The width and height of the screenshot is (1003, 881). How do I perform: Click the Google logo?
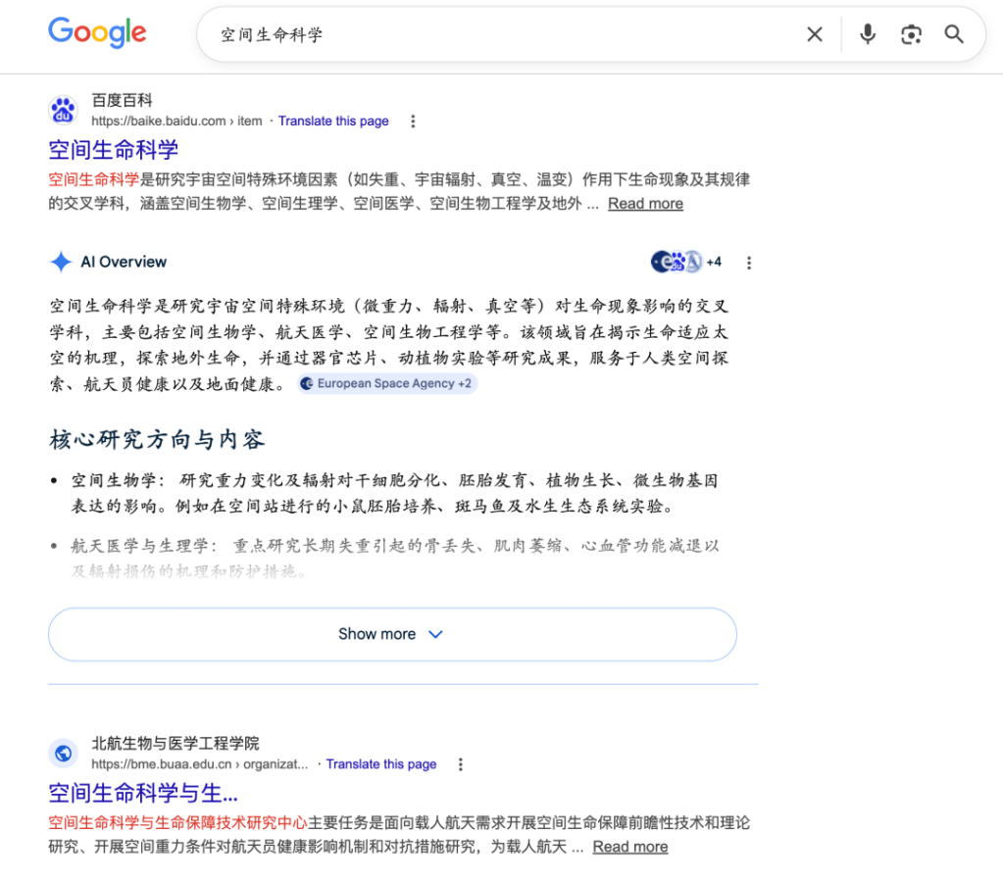point(97,32)
